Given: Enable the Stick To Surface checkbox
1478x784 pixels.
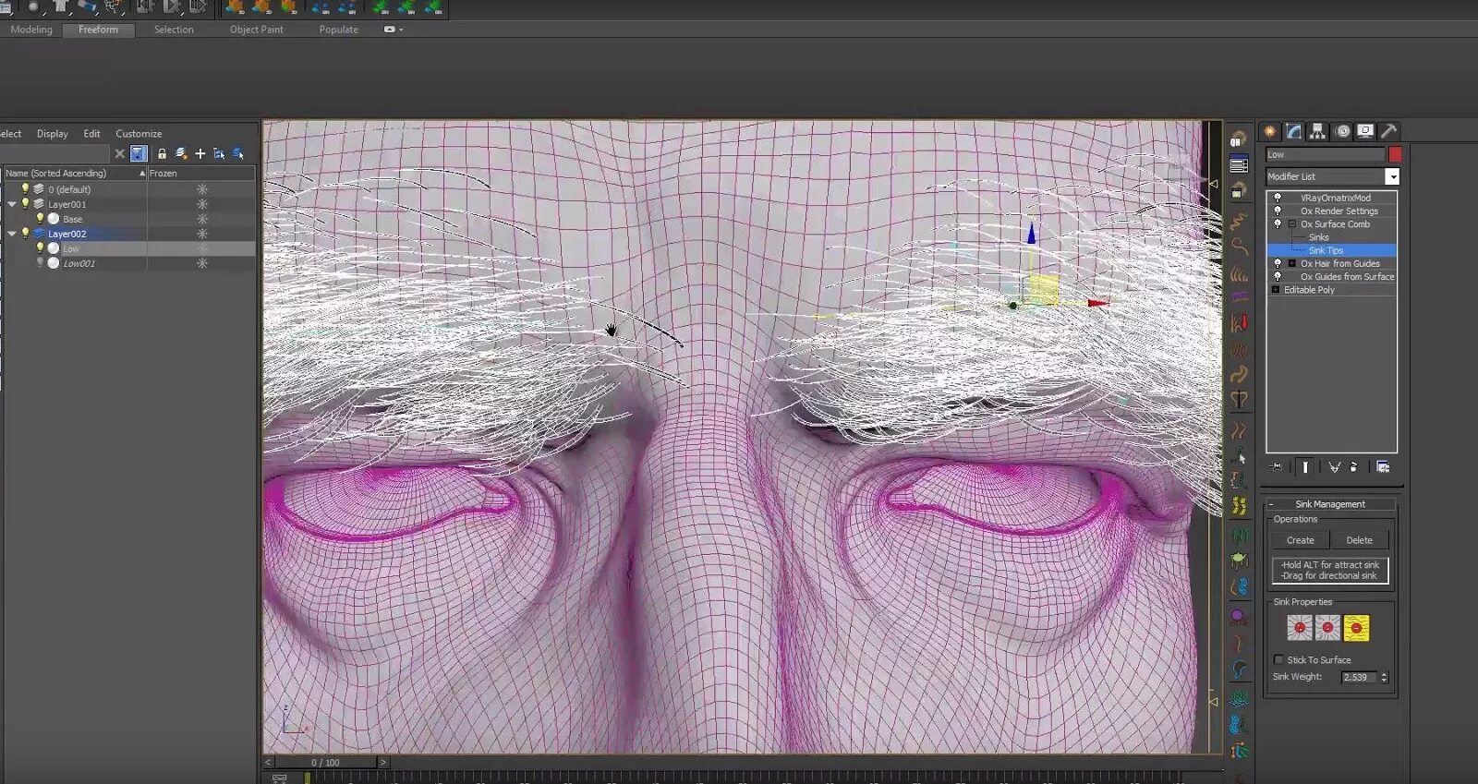Looking at the screenshot, I should 1278,659.
